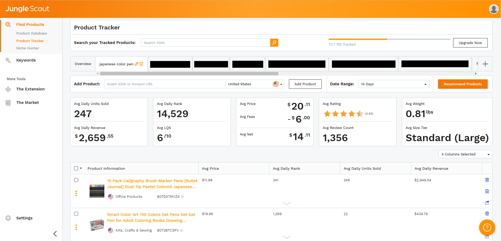This screenshot has height=241, width=501.
Task: Open Niche Hunter in the sidebar
Action: click(x=28, y=48)
